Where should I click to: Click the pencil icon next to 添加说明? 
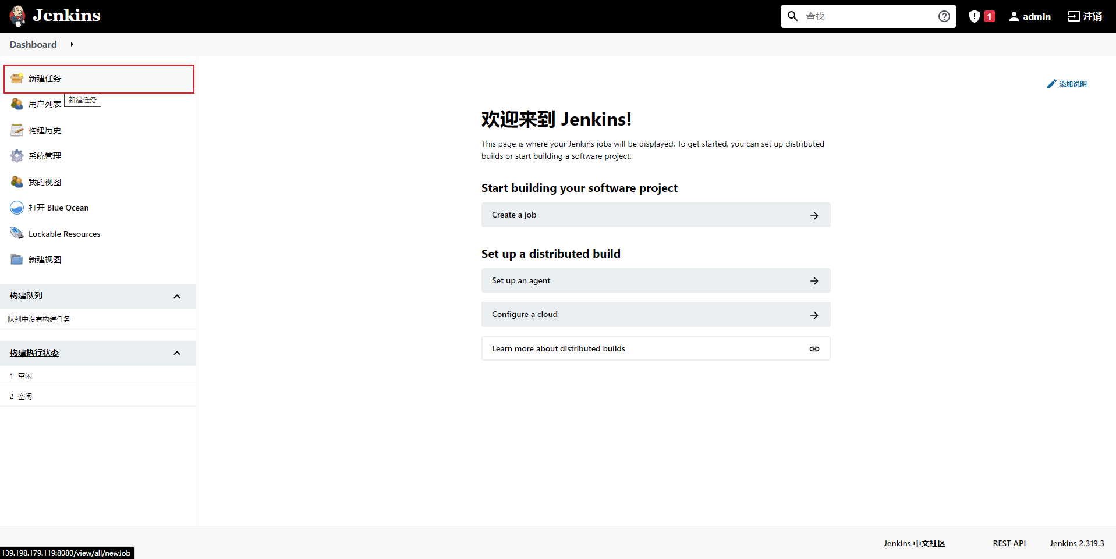click(1051, 84)
